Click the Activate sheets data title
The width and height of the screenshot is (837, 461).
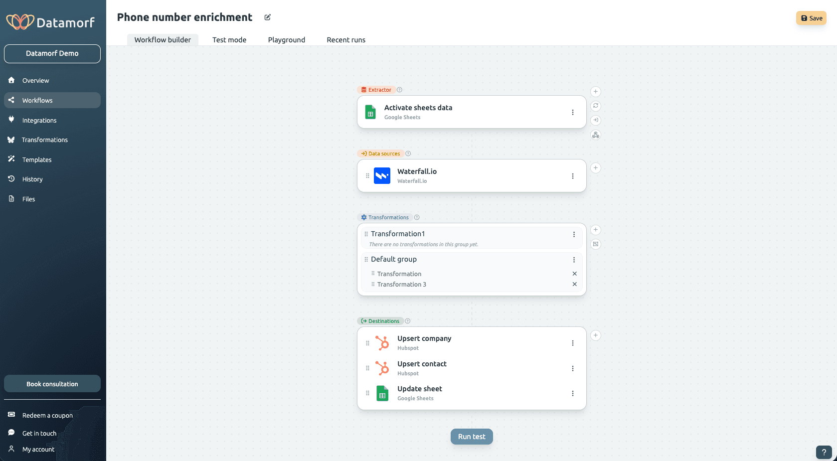coord(418,108)
